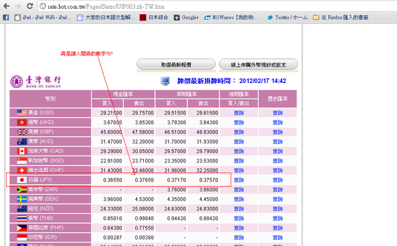Screen dimensions: 397x246
Task: Open USD historical rate 查詢 link
Action: point(277,113)
